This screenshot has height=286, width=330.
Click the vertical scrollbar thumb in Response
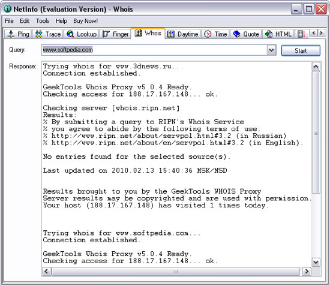316,133
